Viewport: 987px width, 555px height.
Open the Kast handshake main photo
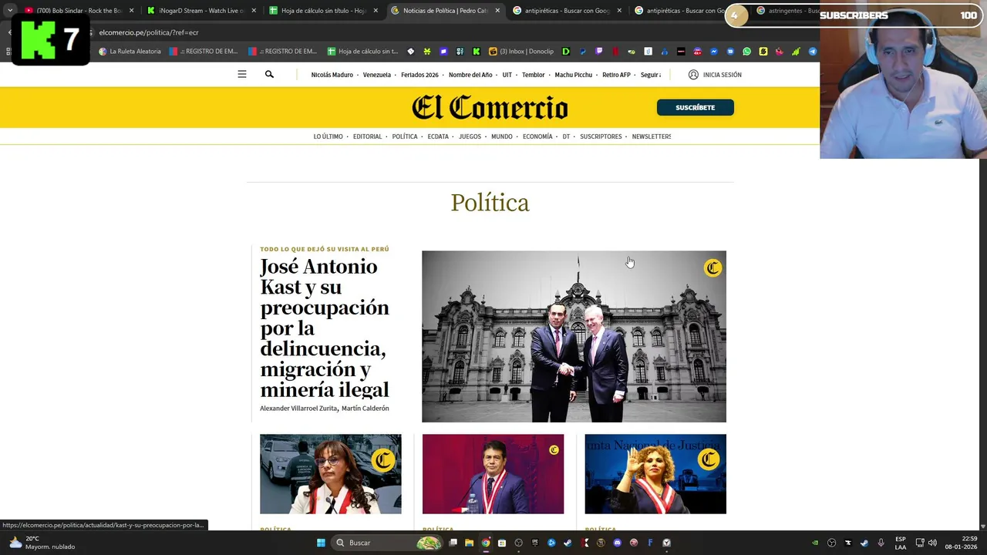click(x=574, y=336)
